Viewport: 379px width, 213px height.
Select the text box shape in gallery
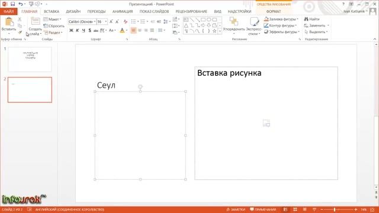186,20
